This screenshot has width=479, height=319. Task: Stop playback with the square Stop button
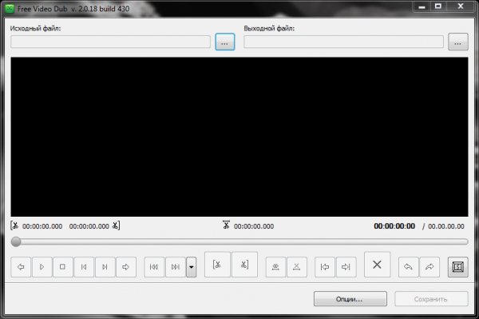(x=62, y=267)
